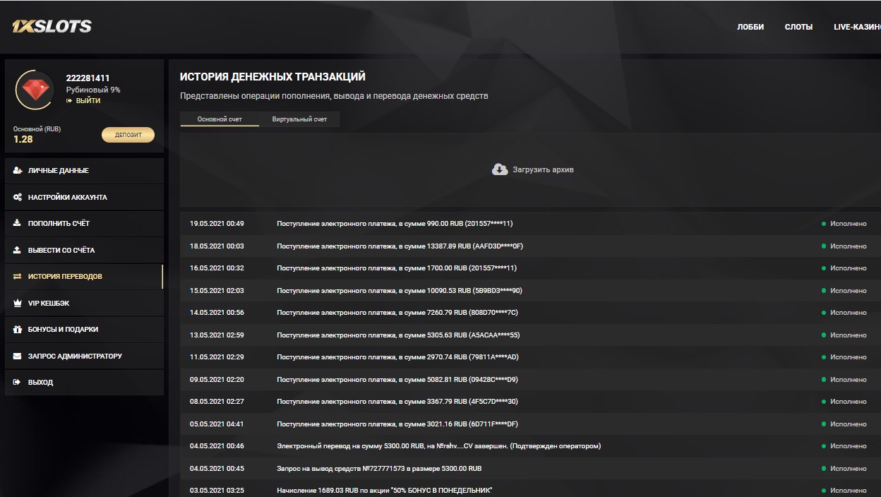The height and width of the screenshot is (497, 881).
Task: Click the 5305.63 RUB payment description
Action: click(398, 335)
